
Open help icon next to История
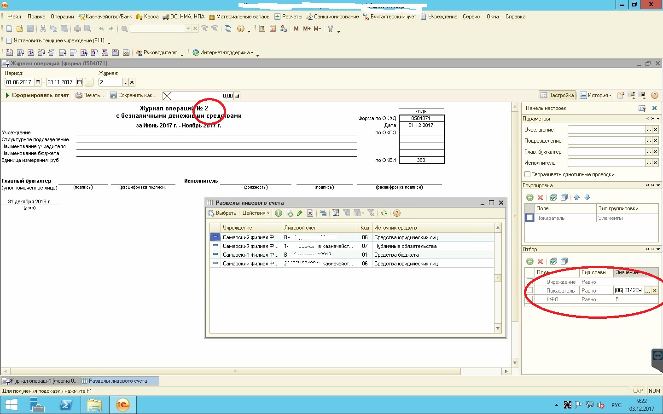tap(654, 95)
